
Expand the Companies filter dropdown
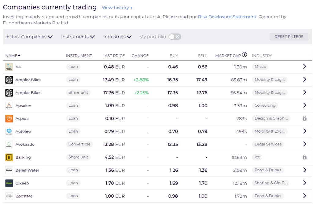[x=37, y=37]
